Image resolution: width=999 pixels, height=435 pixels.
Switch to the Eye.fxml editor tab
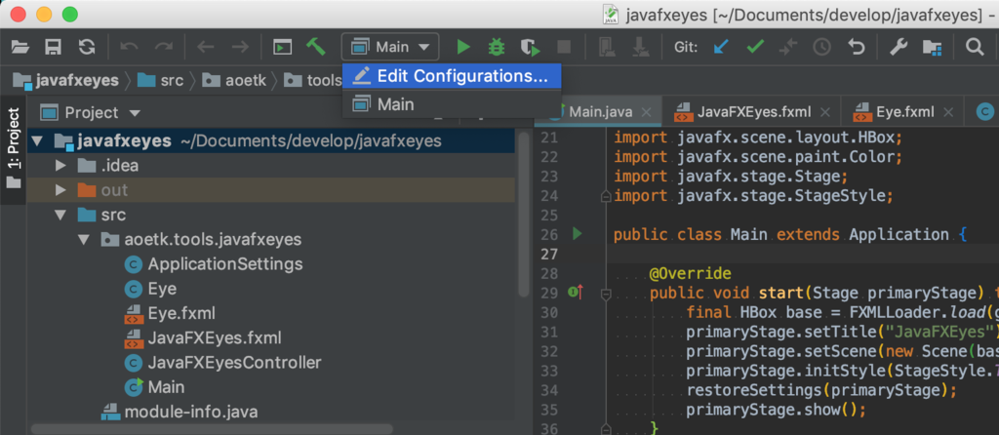pyautogui.click(x=902, y=112)
